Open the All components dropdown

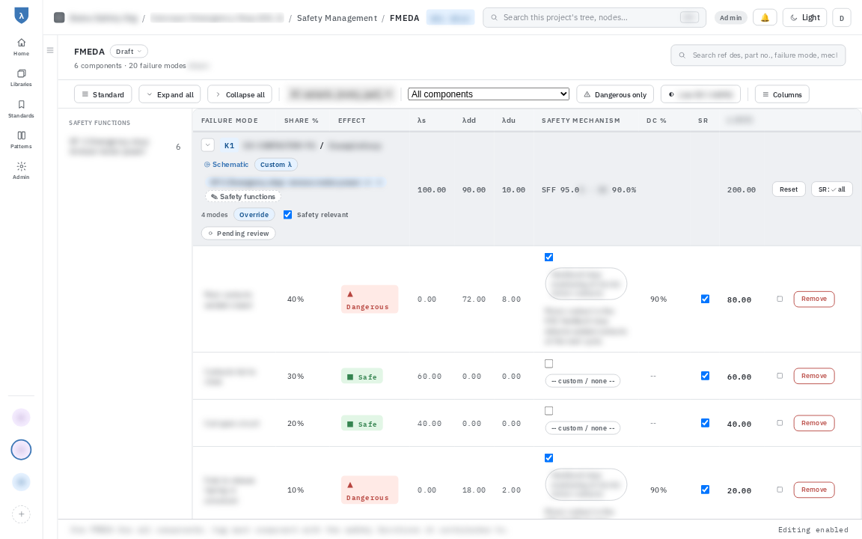[488, 94]
